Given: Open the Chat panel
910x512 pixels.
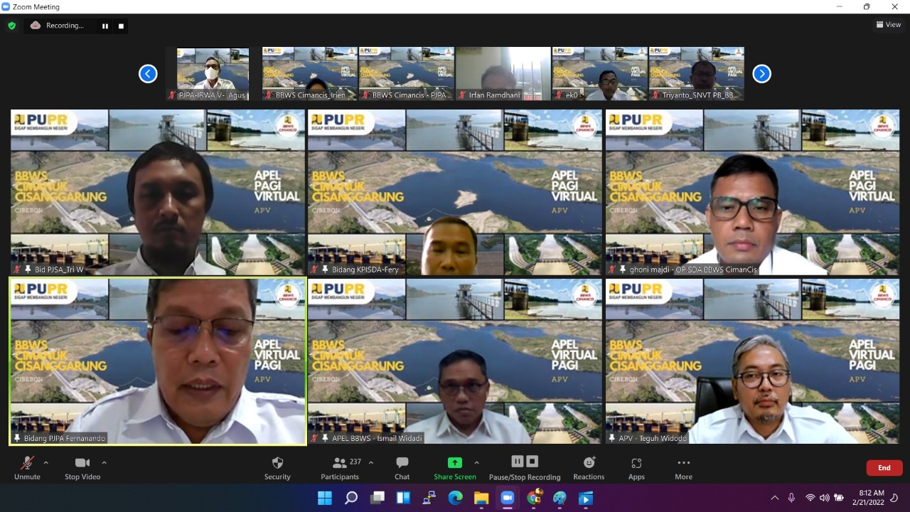Looking at the screenshot, I should point(402,468).
